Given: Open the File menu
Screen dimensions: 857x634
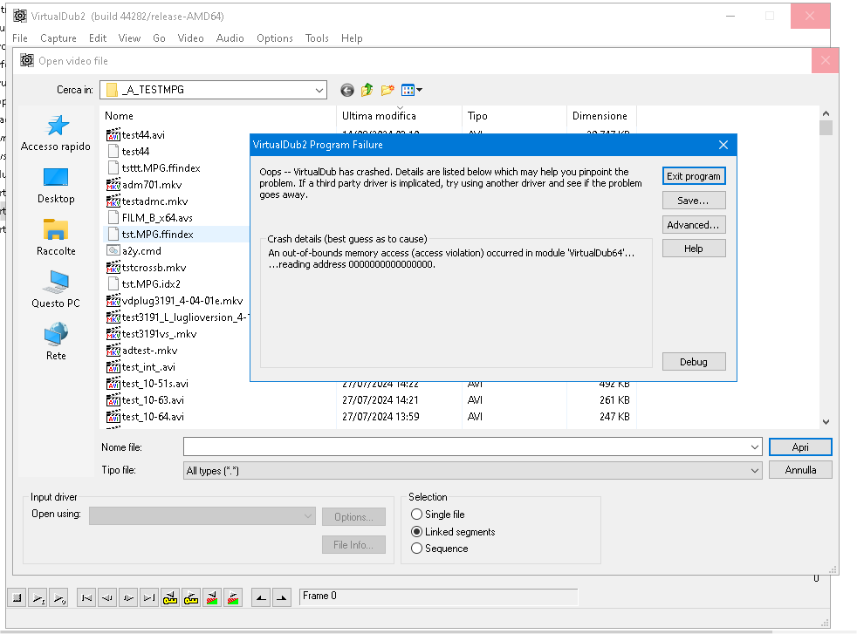Looking at the screenshot, I should point(20,38).
